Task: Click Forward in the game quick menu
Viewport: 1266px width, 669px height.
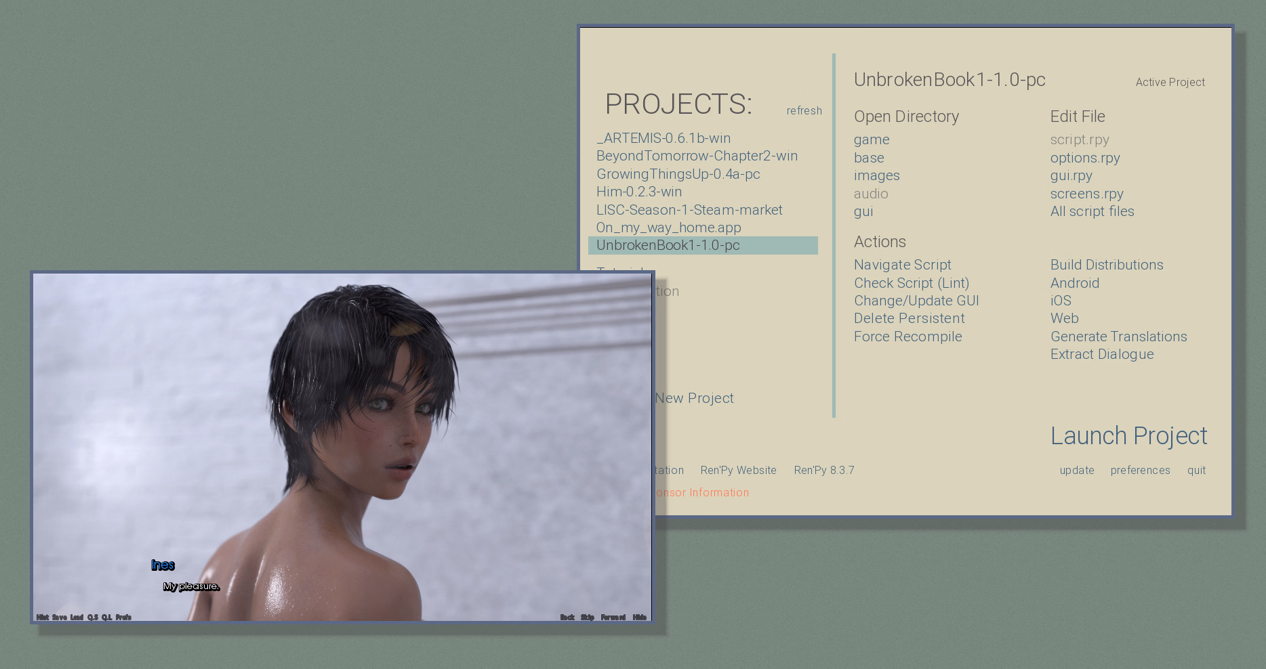Action: 613,617
